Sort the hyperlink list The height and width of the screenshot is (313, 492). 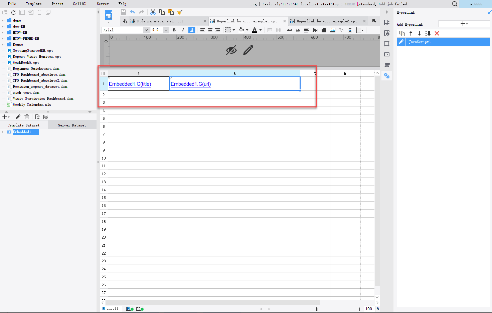pos(428,33)
